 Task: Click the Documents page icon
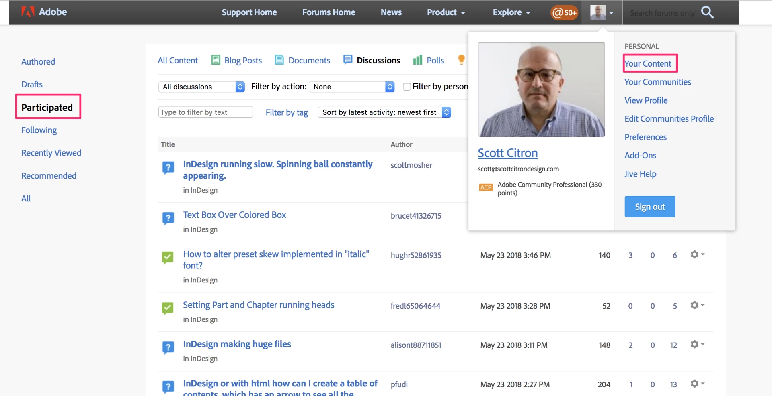(279, 60)
